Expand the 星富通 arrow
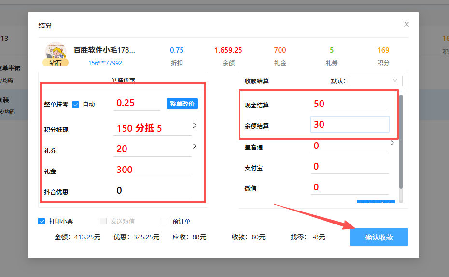449x277 pixels. click(393, 143)
